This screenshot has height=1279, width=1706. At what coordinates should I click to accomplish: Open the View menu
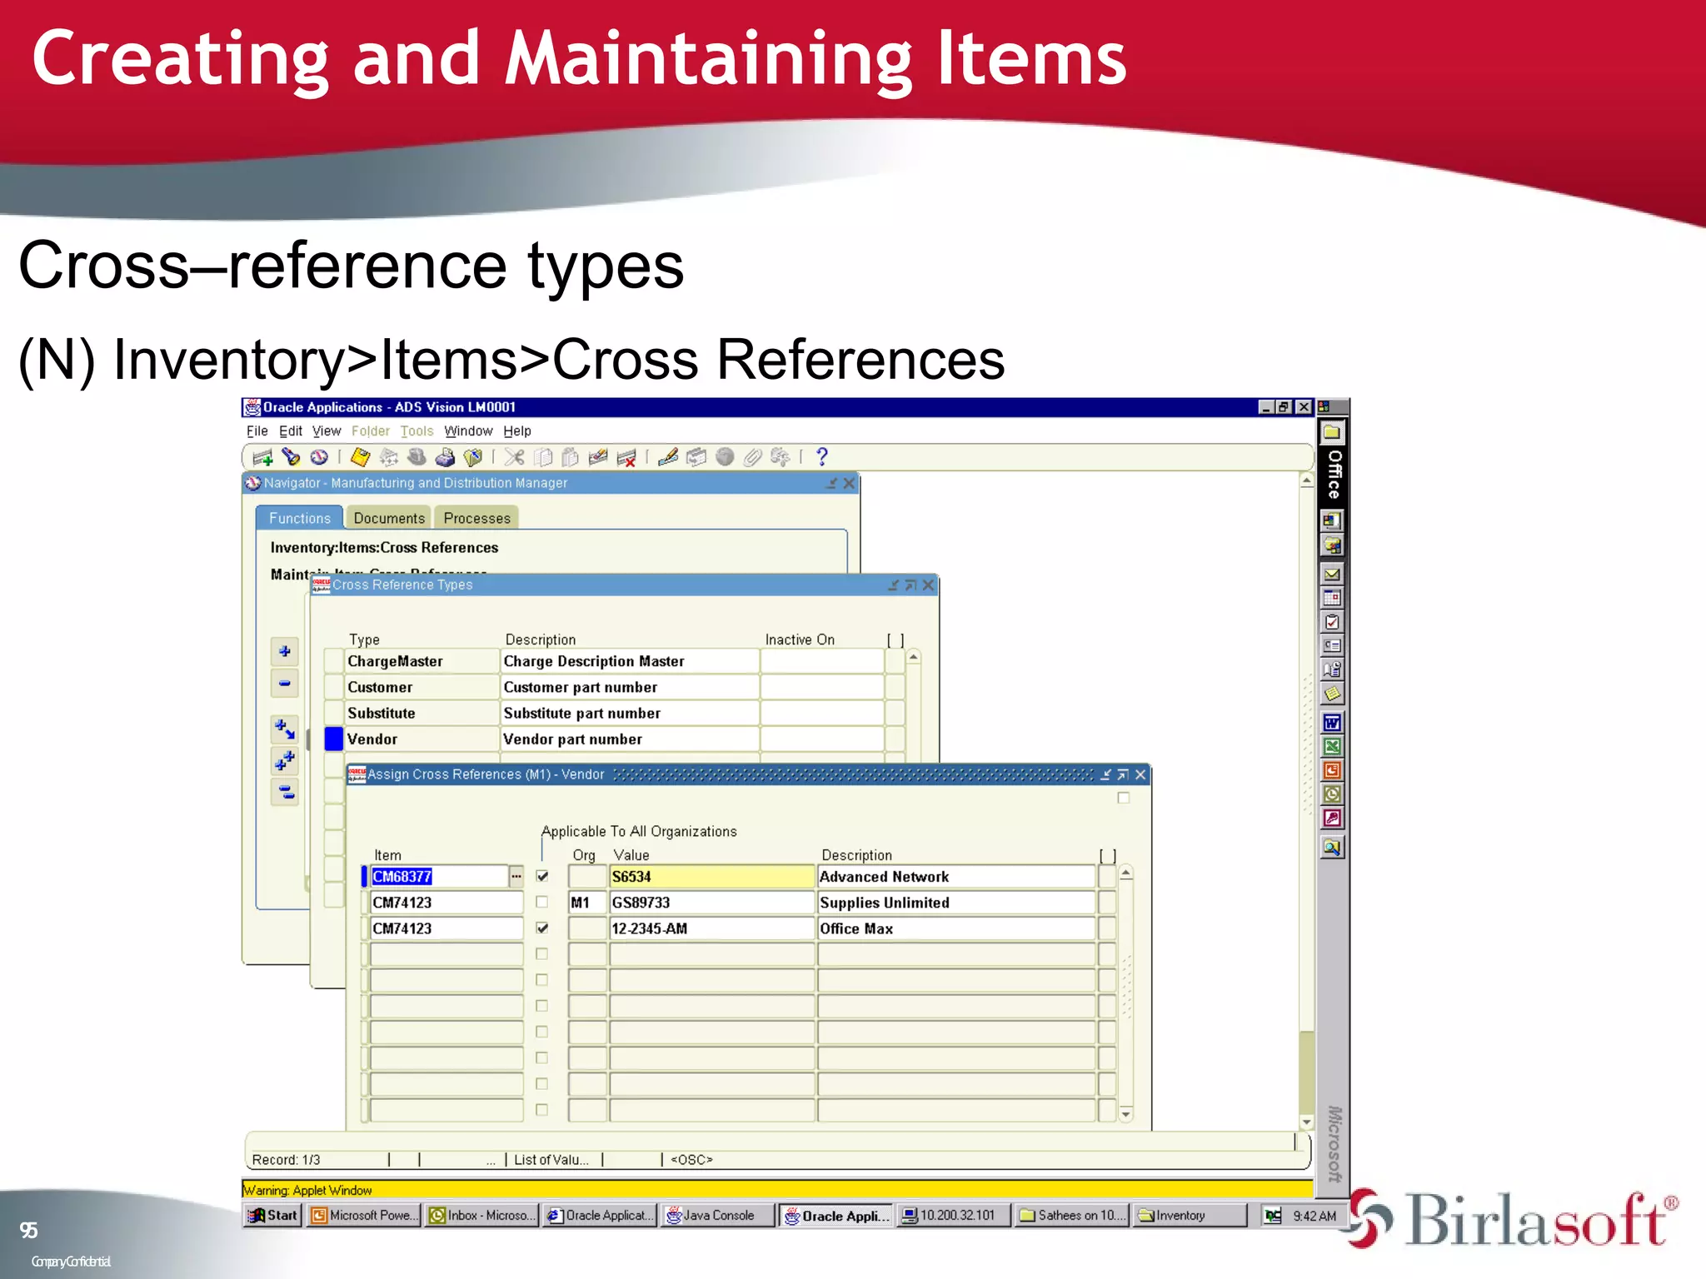(x=327, y=431)
